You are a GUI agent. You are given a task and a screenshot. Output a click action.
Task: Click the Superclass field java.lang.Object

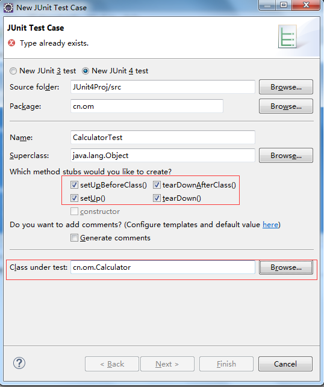(163, 156)
